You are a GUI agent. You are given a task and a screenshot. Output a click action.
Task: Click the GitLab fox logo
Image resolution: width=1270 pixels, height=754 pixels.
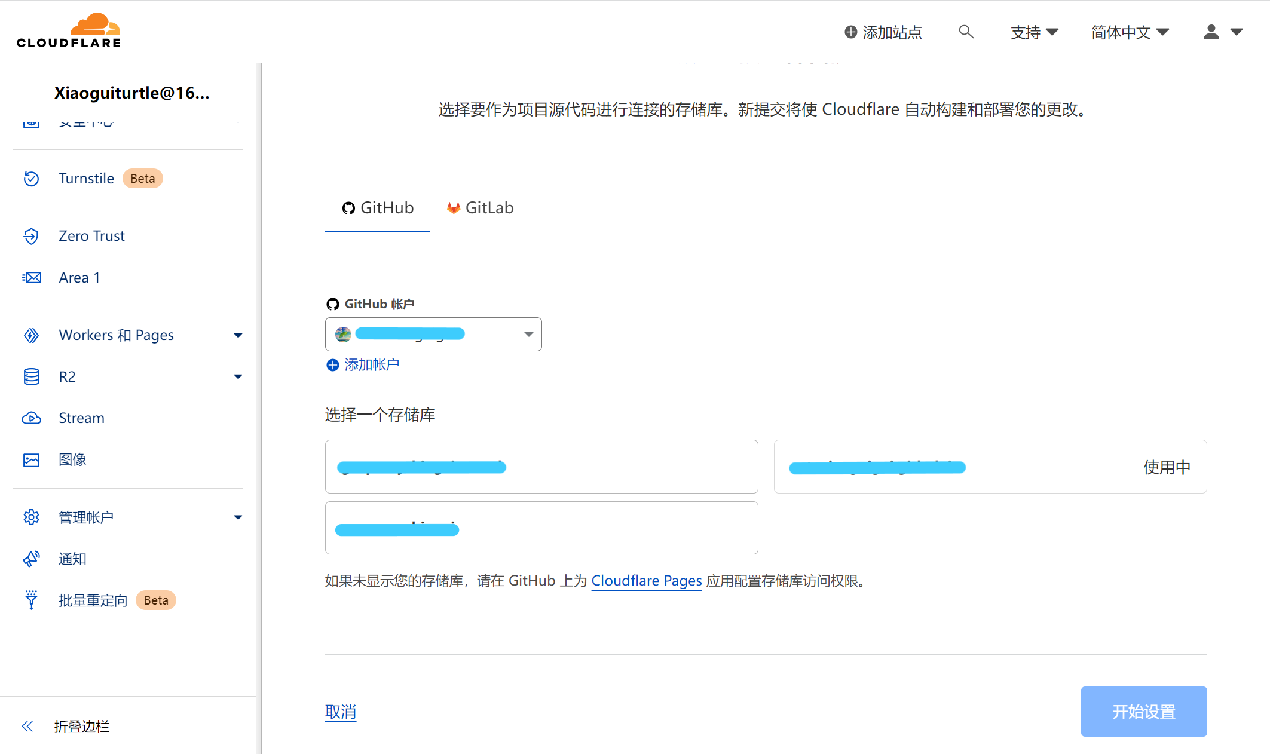[454, 208]
